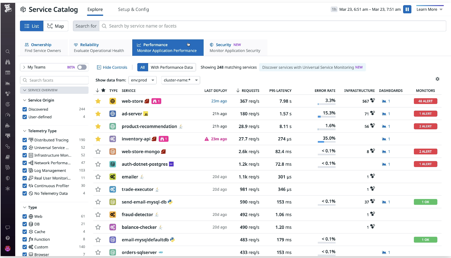This screenshot has height=258, width=451.
Task: Open the Reliability tab
Action: (100, 48)
